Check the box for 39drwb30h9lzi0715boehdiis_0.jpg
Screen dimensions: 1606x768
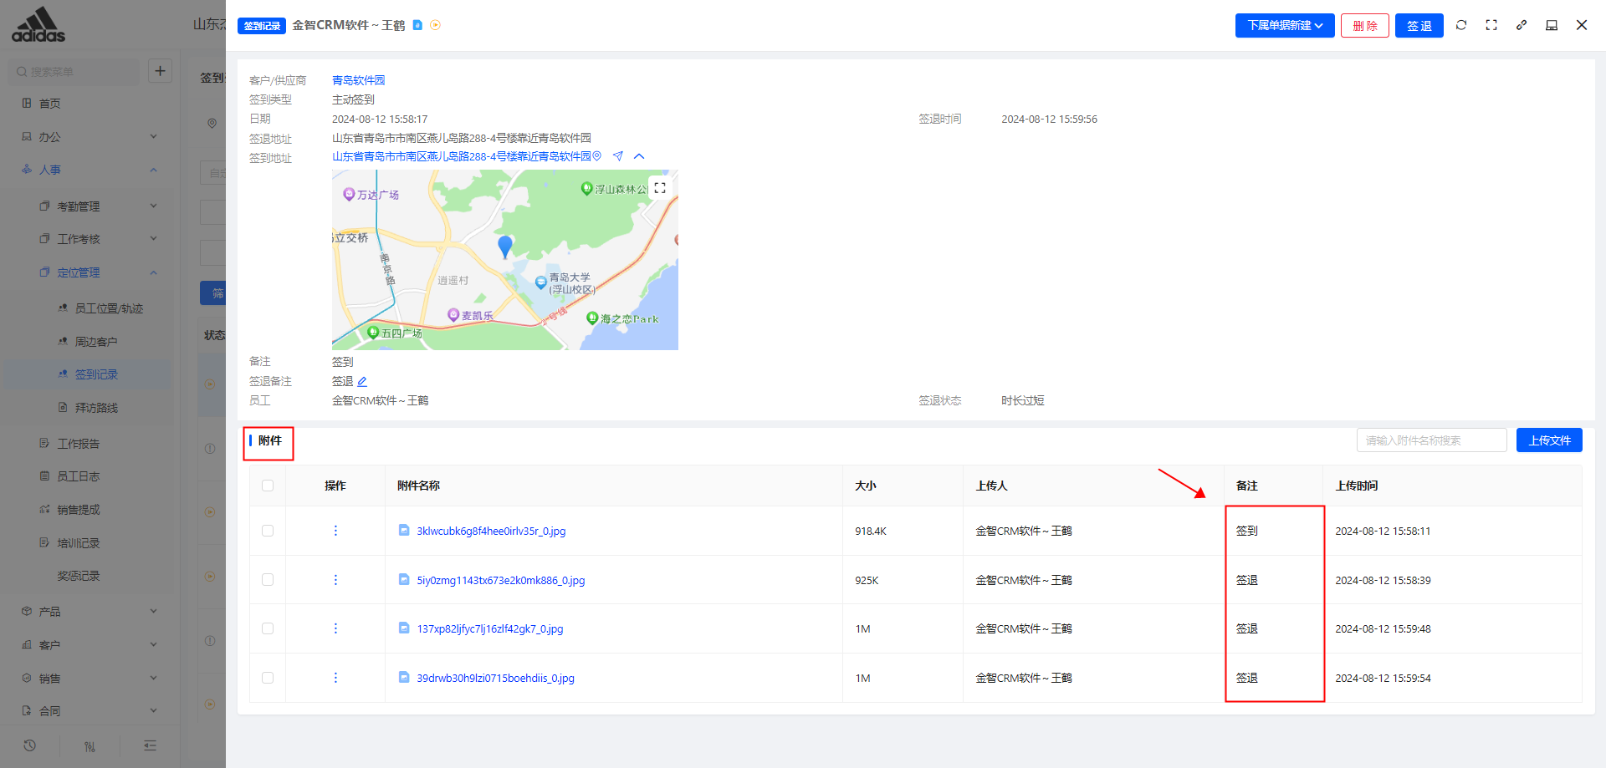[x=268, y=678]
